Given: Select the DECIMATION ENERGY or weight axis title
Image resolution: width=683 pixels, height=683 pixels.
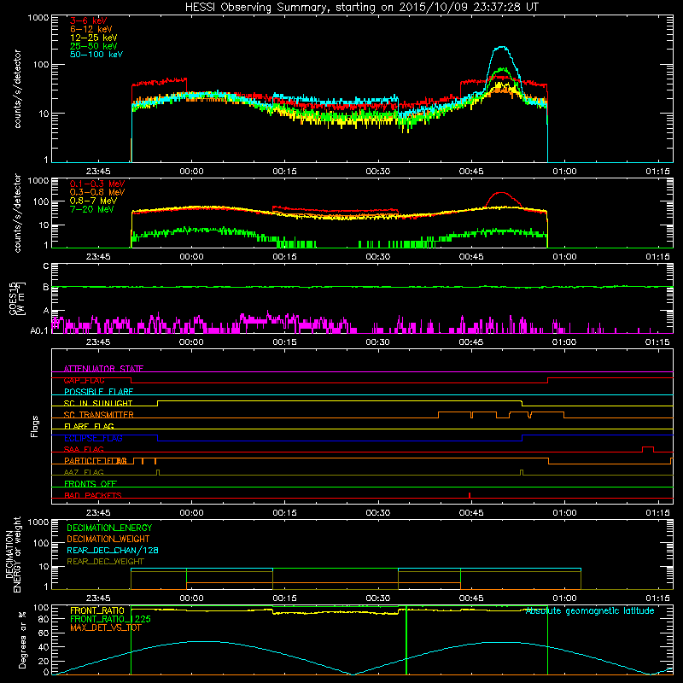Looking at the screenshot, I should click(x=13, y=554).
